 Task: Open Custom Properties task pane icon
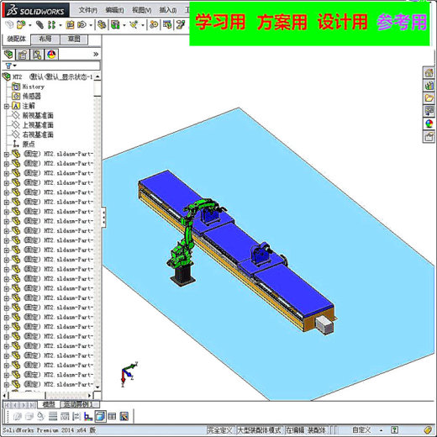click(429, 137)
